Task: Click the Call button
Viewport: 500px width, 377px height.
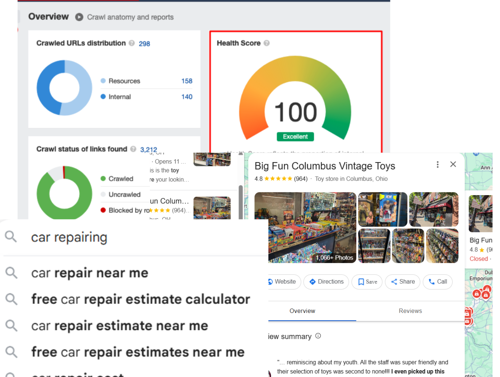Action: [x=437, y=282]
